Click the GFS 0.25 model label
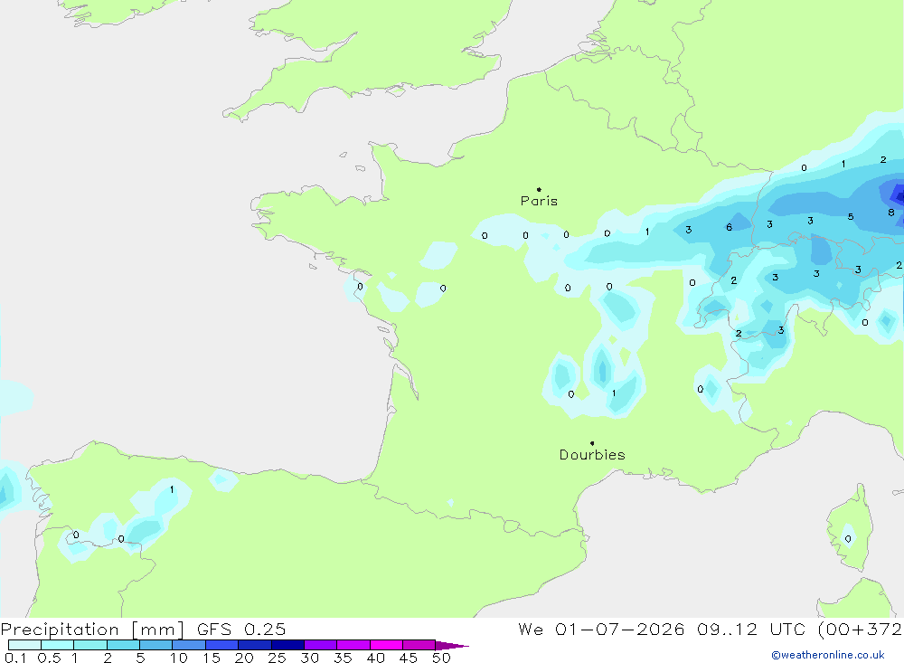Screen dimensions: 904x663 click(241, 629)
